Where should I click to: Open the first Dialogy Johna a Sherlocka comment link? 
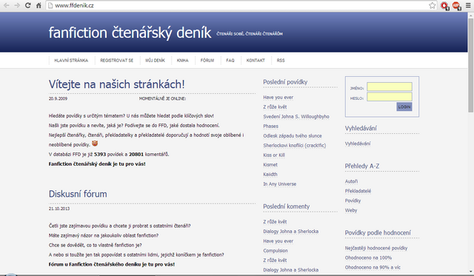pos(290,232)
